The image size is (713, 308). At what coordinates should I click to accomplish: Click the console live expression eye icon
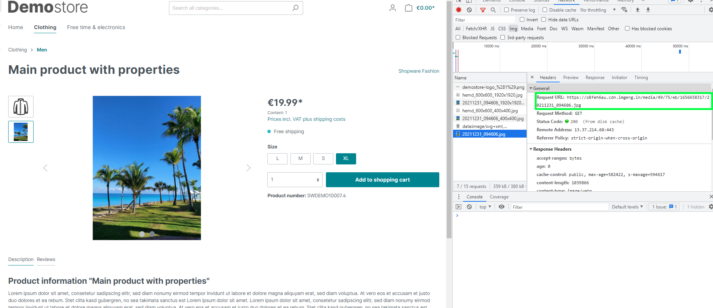click(502, 207)
